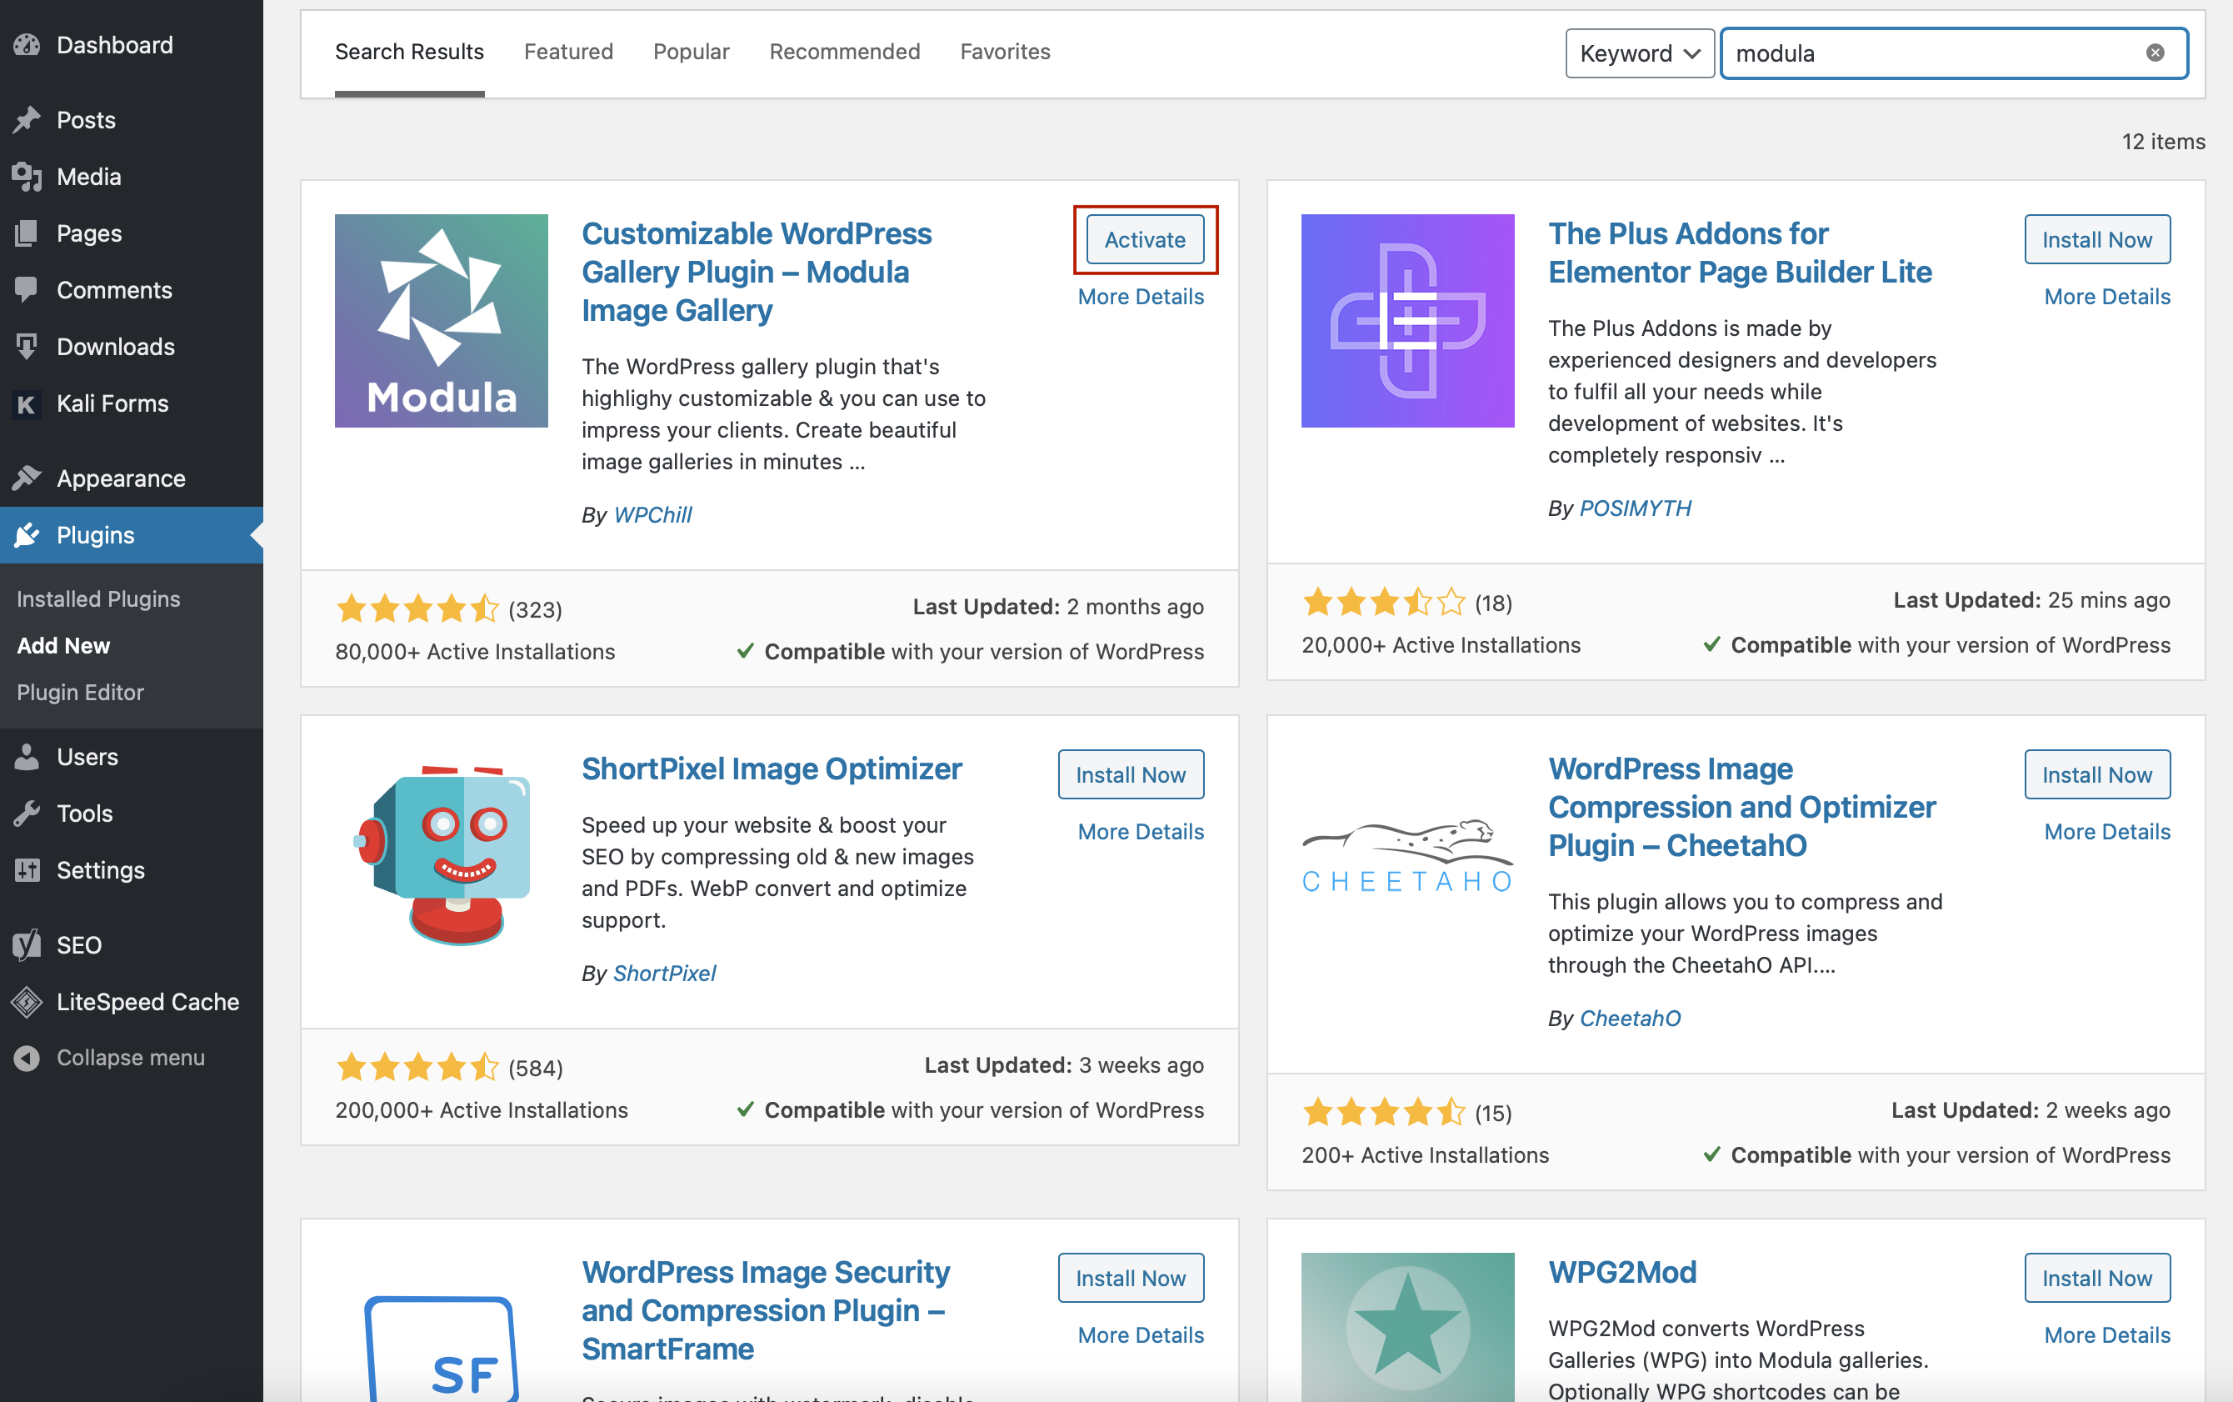Click the Dashboard gauge icon in sidebar
Viewport: 2233px width, 1402px height.
pyautogui.click(x=27, y=44)
